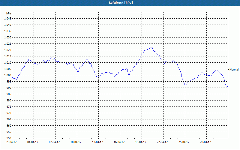Click the Normal pressure marker label
Screen dimensions: 240x150
234,70
